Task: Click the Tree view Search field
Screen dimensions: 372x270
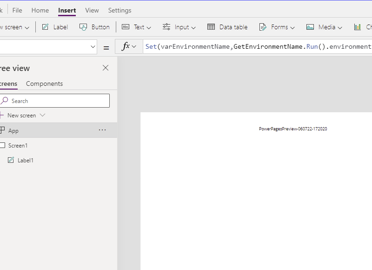Action: click(x=55, y=101)
